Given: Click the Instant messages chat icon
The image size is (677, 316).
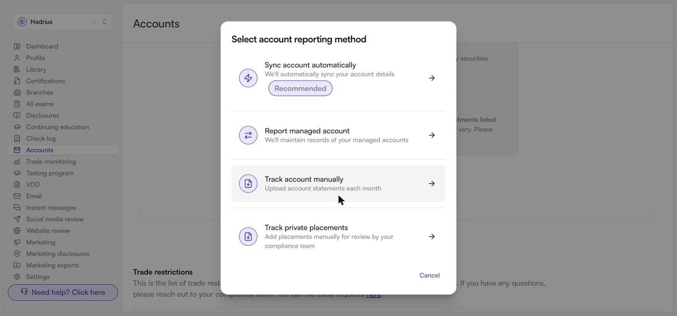Looking at the screenshot, I should [x=17, y=207].
